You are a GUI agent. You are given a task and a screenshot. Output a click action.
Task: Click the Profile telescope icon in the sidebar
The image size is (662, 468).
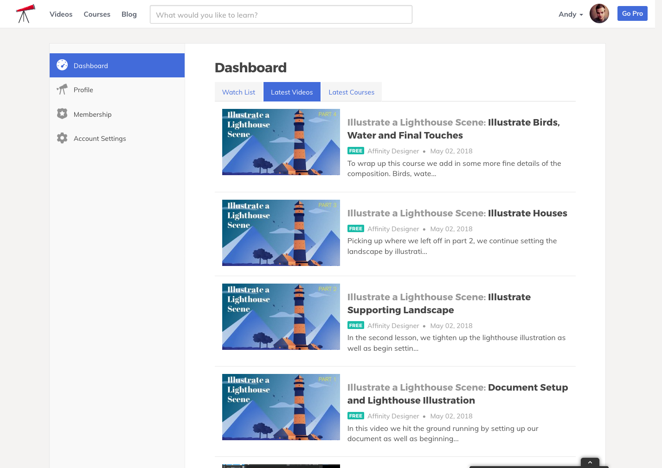[x=62, y=89]
